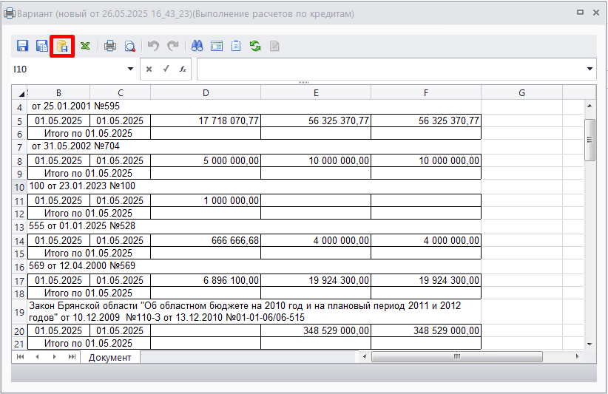608x394 pixels.
Task: Open print preview with the magnifier page icon
Action: [129, 46]
